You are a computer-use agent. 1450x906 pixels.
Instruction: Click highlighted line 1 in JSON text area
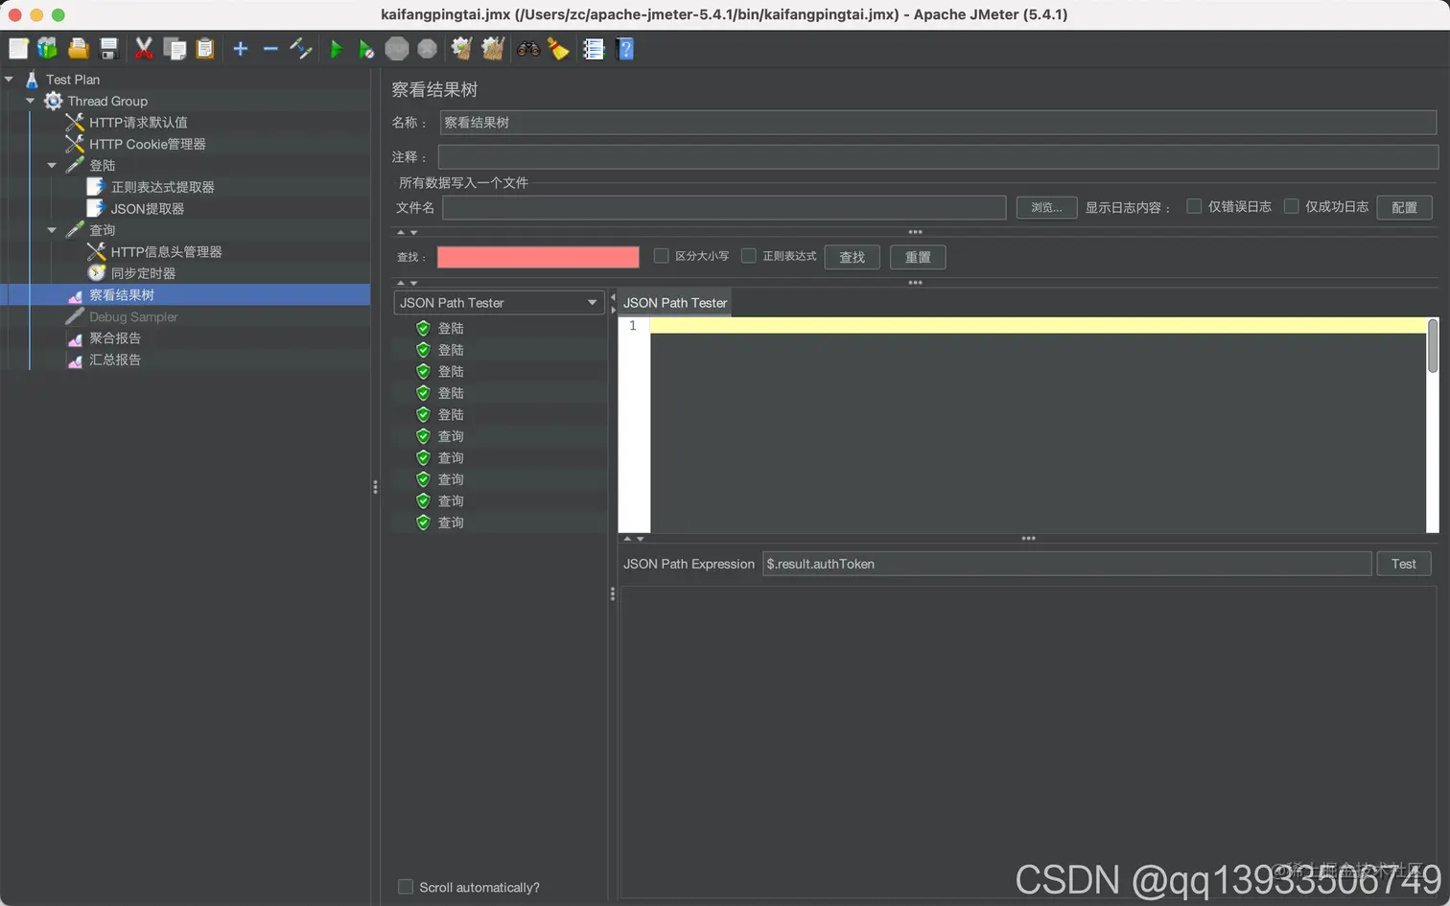tap(1038, 326)
